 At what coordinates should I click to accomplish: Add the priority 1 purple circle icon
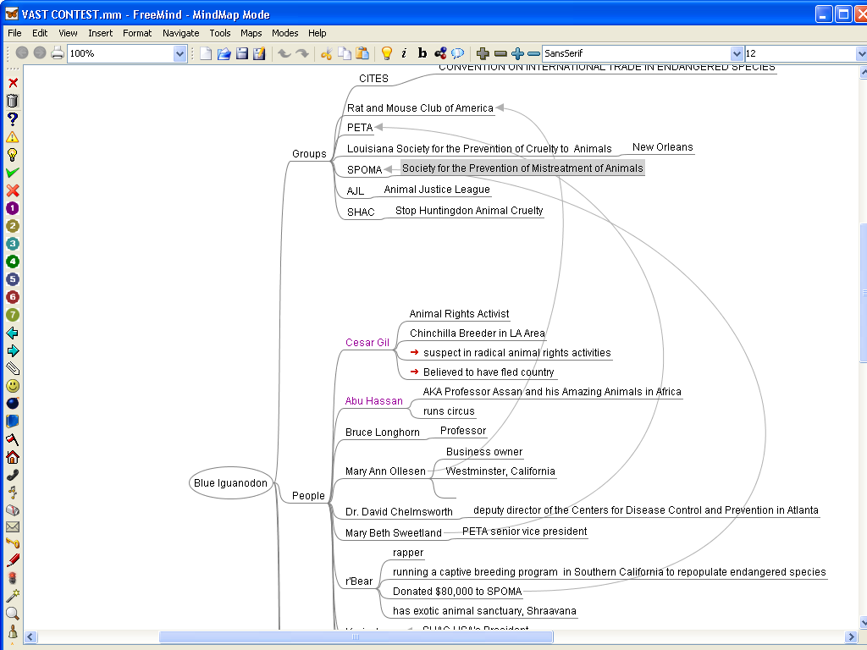click(x=13, y=208)
